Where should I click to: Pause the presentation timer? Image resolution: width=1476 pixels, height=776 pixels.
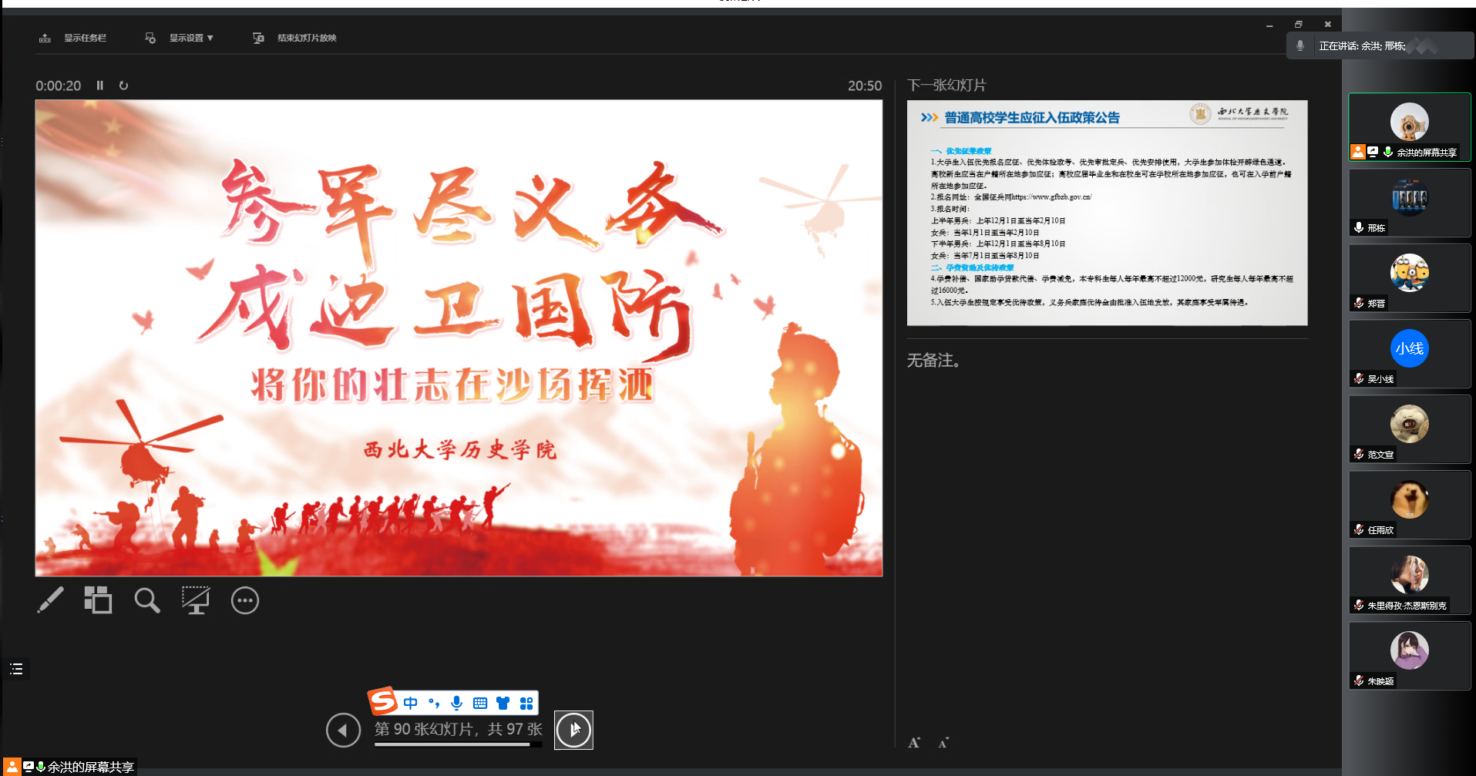(x=99, y=86)
